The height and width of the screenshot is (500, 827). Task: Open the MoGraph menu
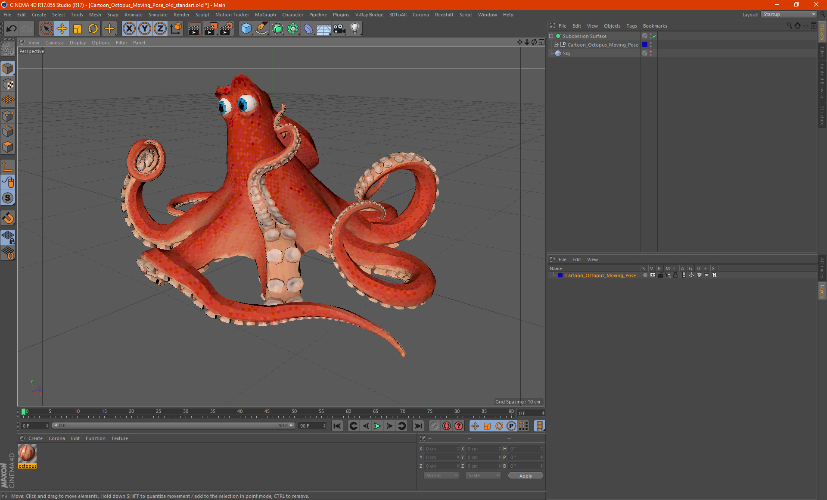click(265, 15)
